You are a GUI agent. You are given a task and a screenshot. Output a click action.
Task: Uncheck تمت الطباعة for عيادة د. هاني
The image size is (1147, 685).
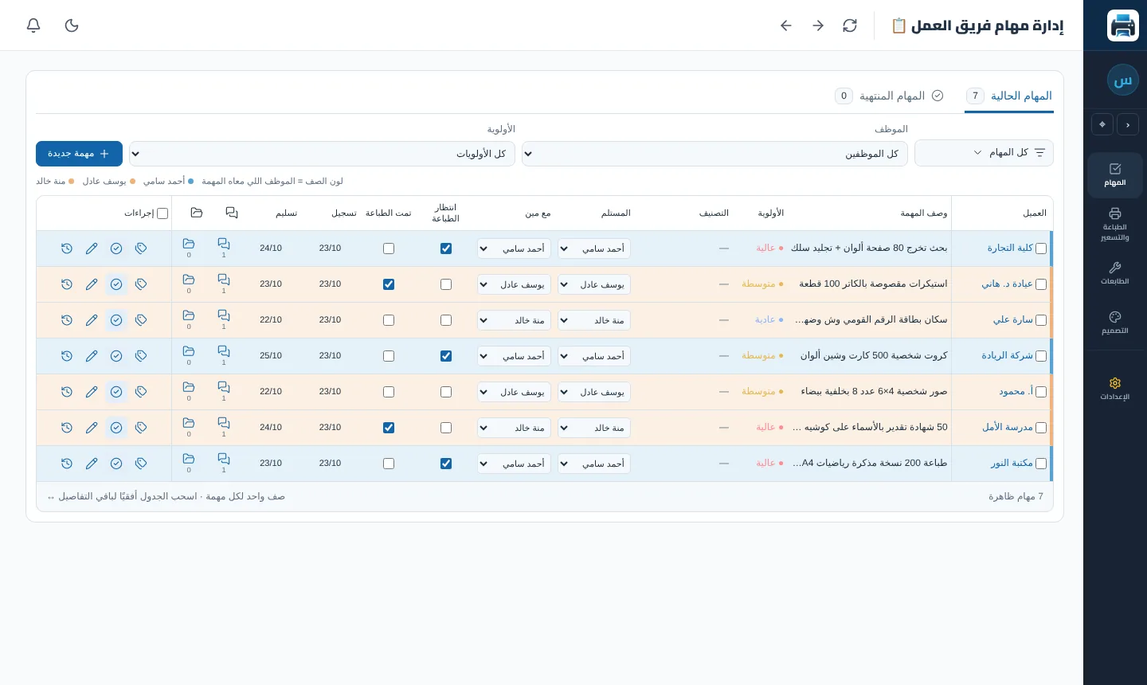tap(389, 284)
